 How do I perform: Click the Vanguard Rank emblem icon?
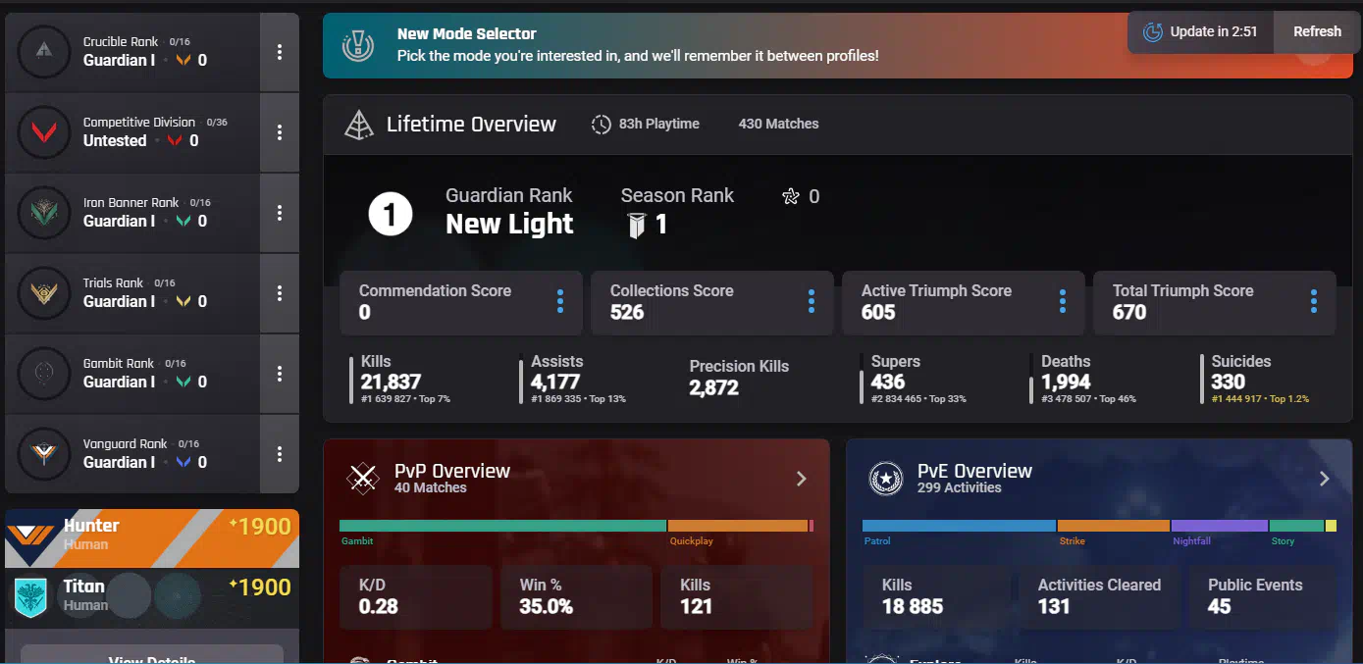(44, 453)
